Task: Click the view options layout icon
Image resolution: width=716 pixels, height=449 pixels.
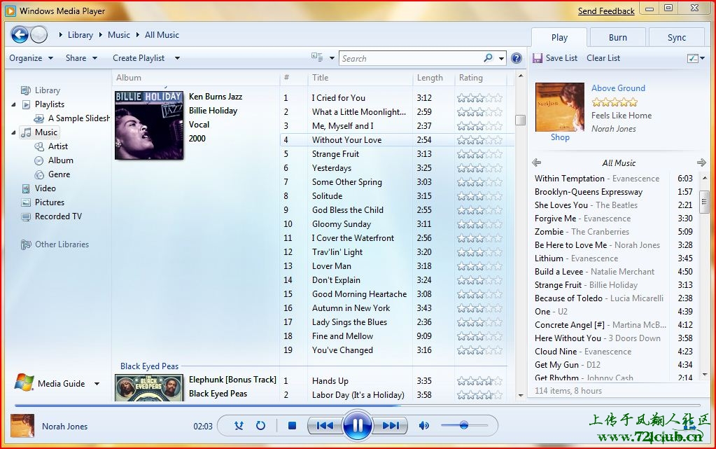Action: click(x=317, y=57)
